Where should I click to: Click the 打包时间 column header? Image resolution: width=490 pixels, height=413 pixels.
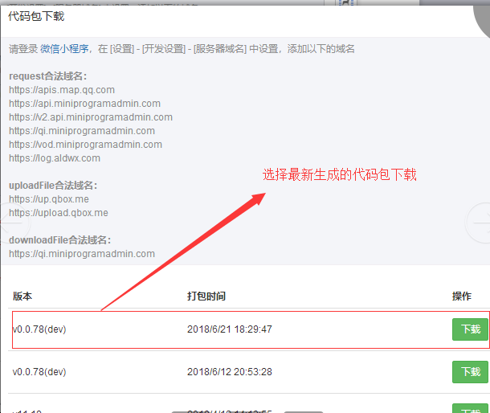tap(206, 296)
